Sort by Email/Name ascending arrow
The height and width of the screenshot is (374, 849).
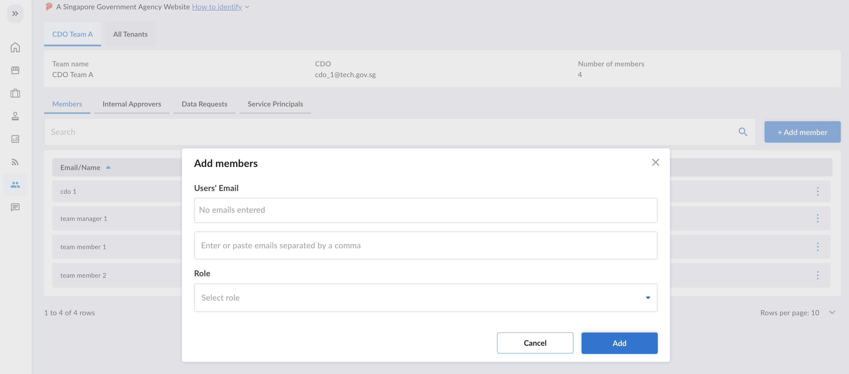pos(108,168)
